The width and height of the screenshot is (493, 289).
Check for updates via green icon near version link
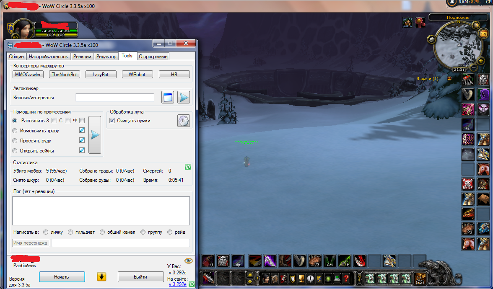tap(191, 284)
